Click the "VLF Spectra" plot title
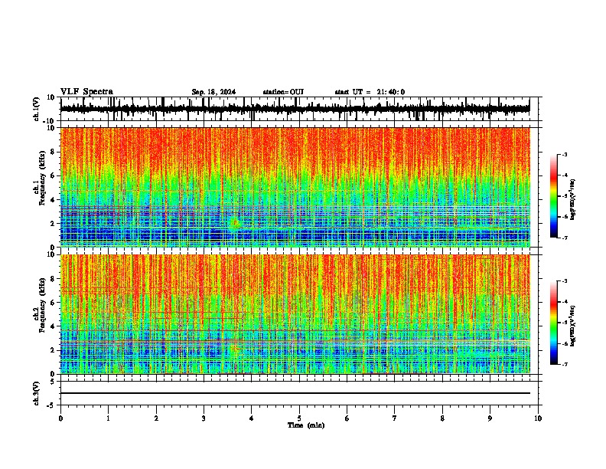606x469 pixels. (x=86, y=92)
